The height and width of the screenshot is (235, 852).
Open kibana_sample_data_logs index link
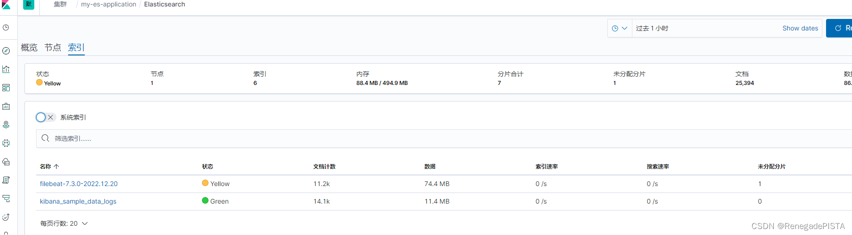tap(78, 201)
